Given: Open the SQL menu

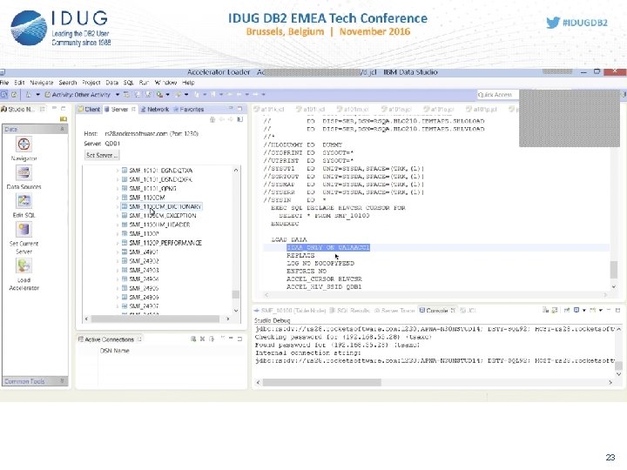Looking at the screenshot, I should pyautogui.click(x=128, y=83).
